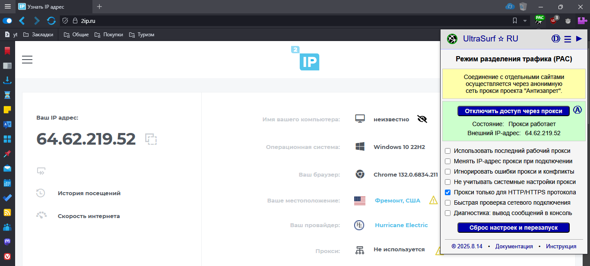This screenshot has height=266, width=590.
Task: Click the site padlock security icon
Action: tap(75, 20)
